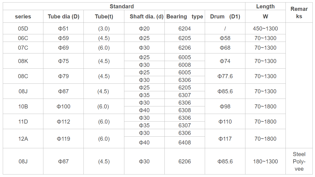315x177 pixels.
Task: Click the Φ119 tube diameter cell
Action: click(x=64, y=139)
